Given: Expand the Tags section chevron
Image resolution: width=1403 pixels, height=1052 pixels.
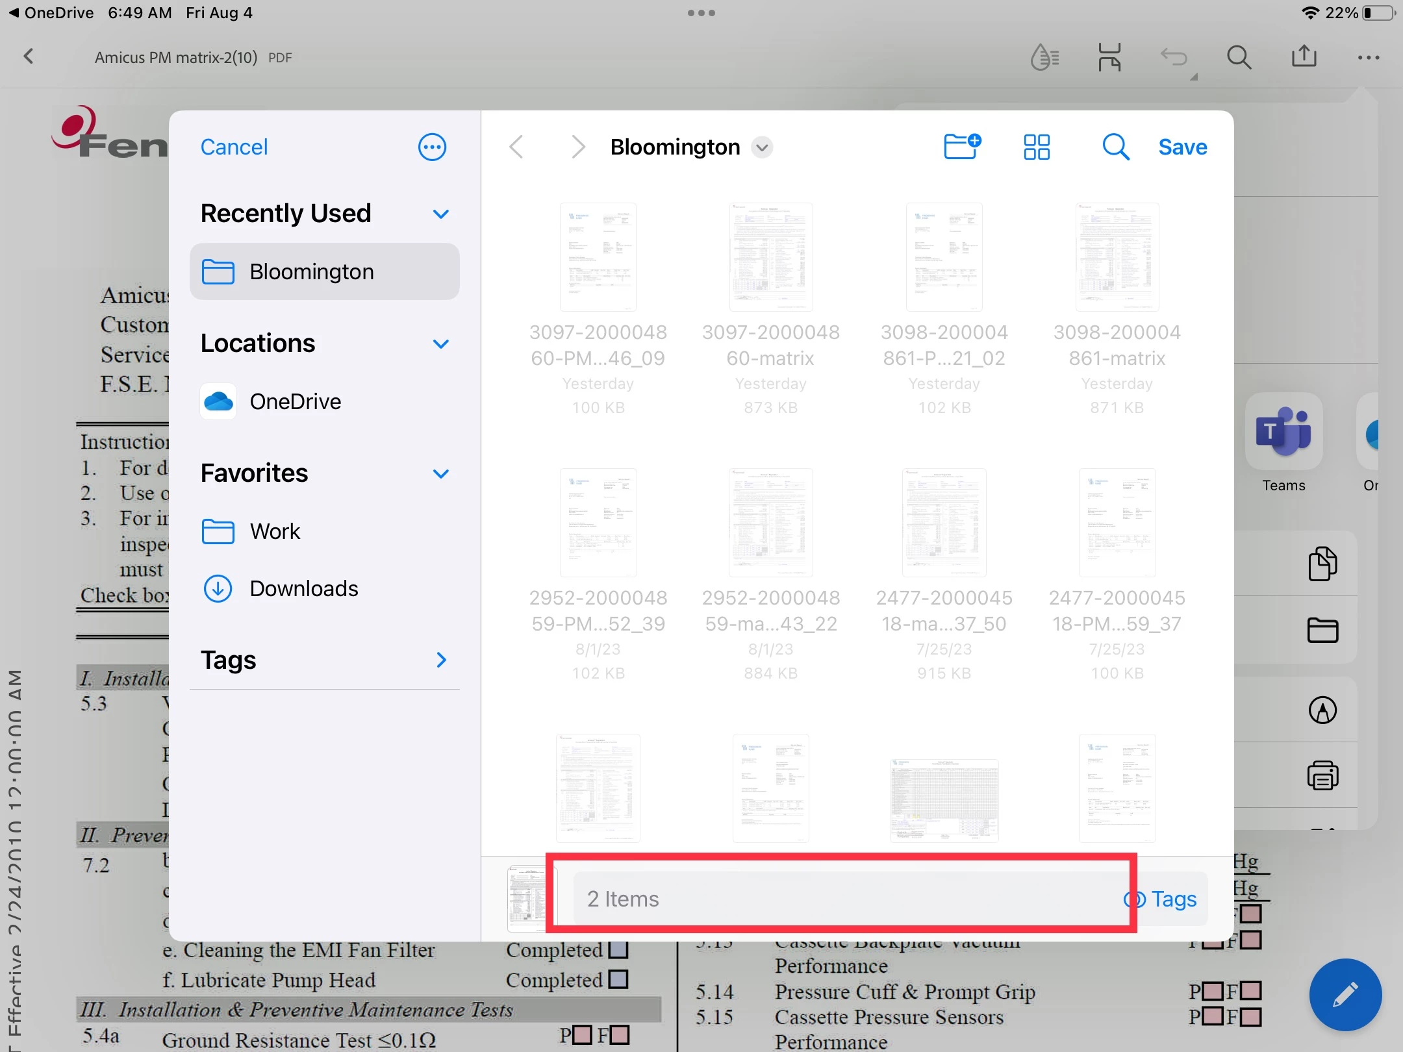Looking at the screenshot, I should (441, 660).
